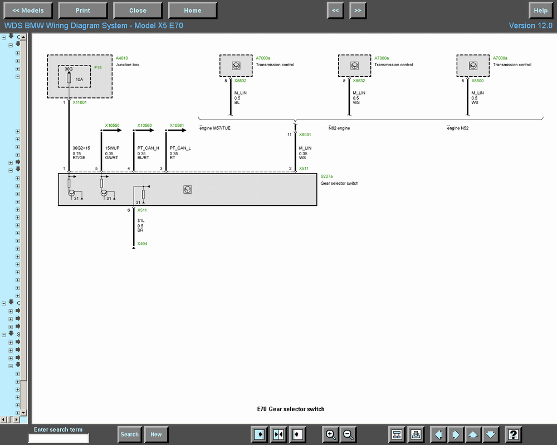Follow the arrow to connector X10550

[113, 130]
